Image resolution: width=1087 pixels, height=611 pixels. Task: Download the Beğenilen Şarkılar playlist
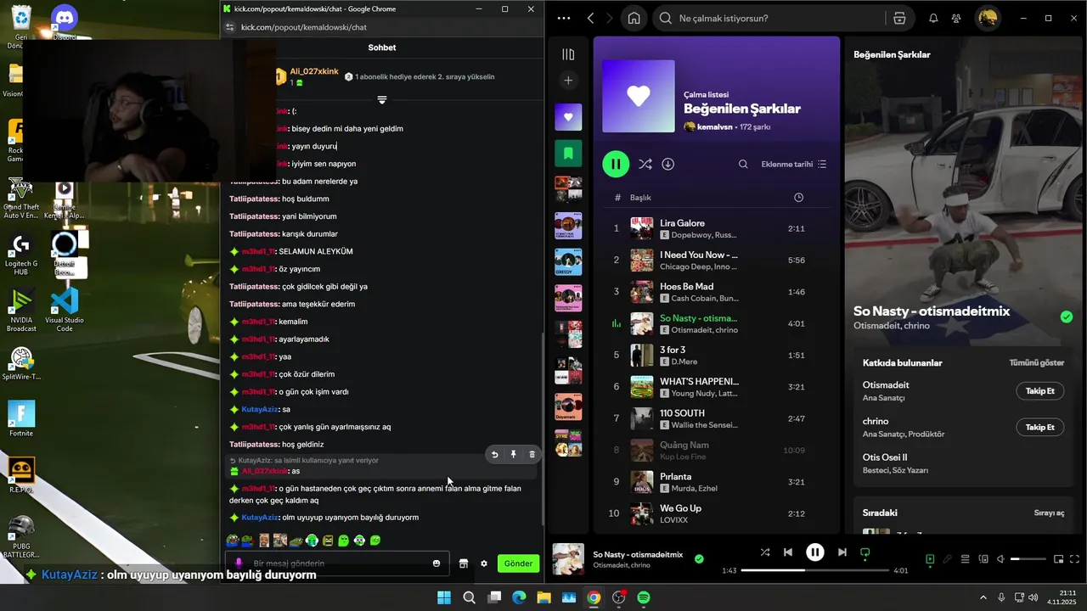[668, 164]
